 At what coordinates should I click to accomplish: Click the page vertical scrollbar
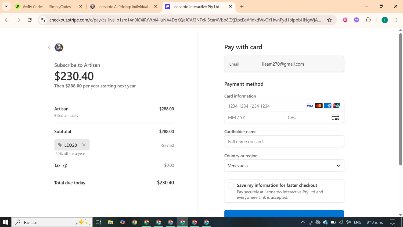point(401,99)
